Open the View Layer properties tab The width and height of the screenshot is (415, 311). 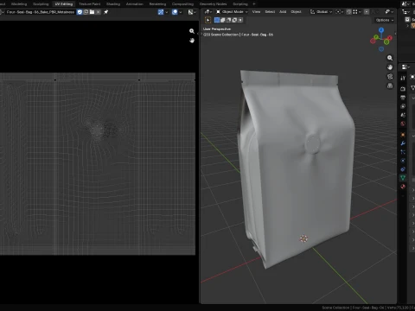(x=403, y=106)
